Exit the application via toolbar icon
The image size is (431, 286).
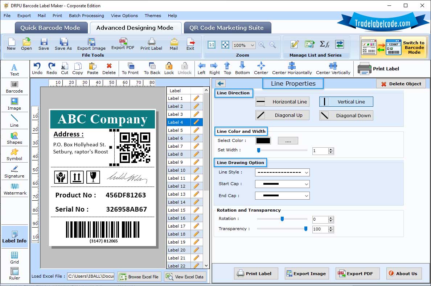tap(190, 44)
